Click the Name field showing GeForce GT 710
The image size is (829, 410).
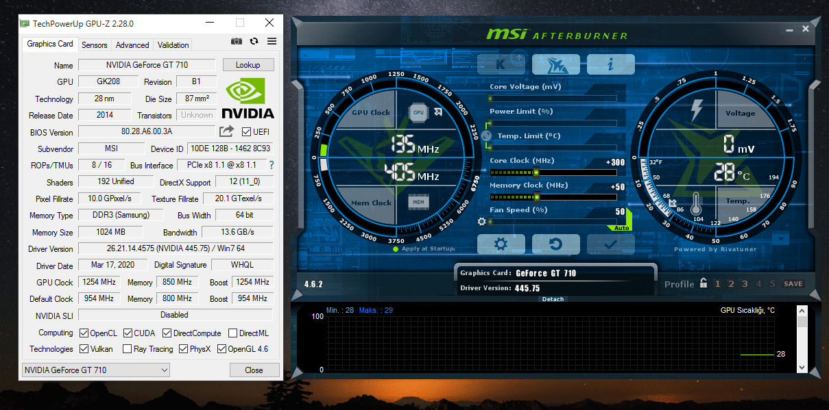tap(147, 66)
